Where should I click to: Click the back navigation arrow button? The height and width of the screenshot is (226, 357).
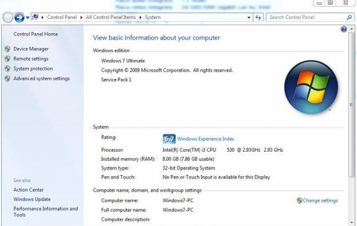click(8, 17)
